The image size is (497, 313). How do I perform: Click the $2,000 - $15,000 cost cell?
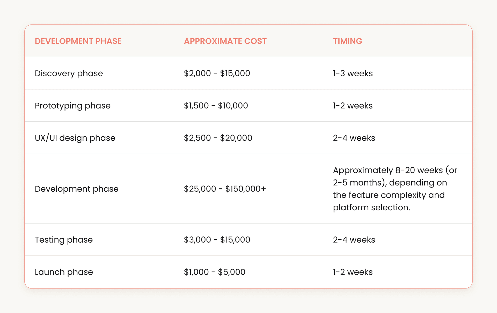[x=217, y=73]
